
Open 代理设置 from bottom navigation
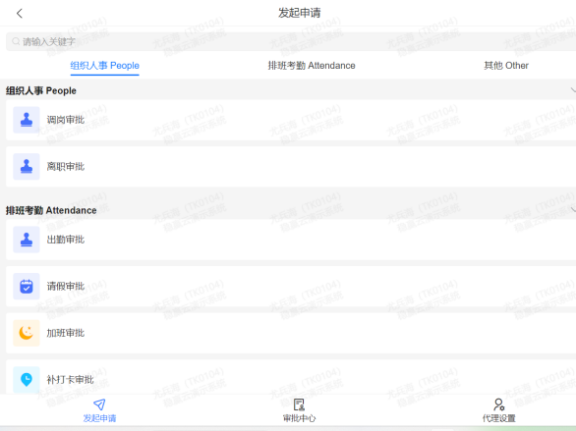pos(498,410)
